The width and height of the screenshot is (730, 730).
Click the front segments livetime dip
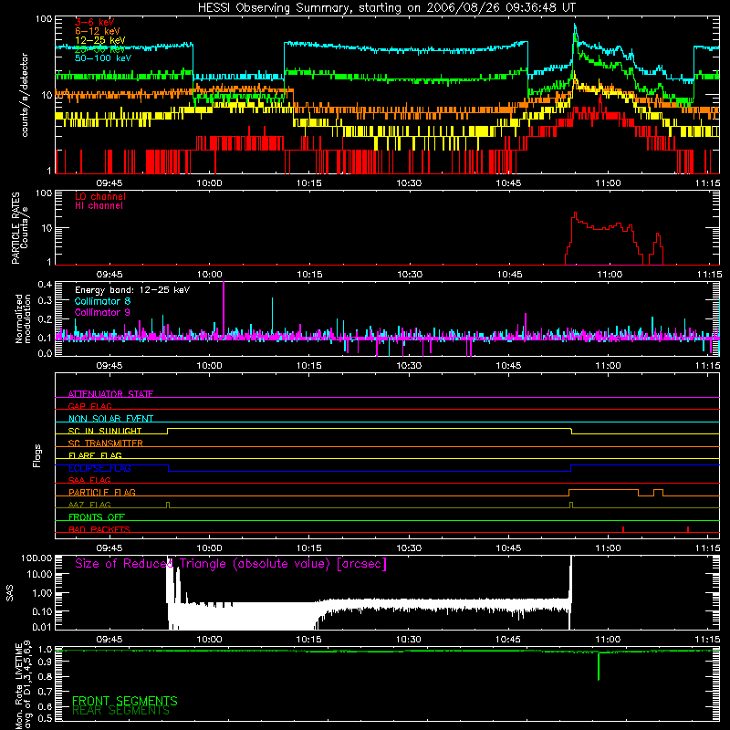[599, 666]
